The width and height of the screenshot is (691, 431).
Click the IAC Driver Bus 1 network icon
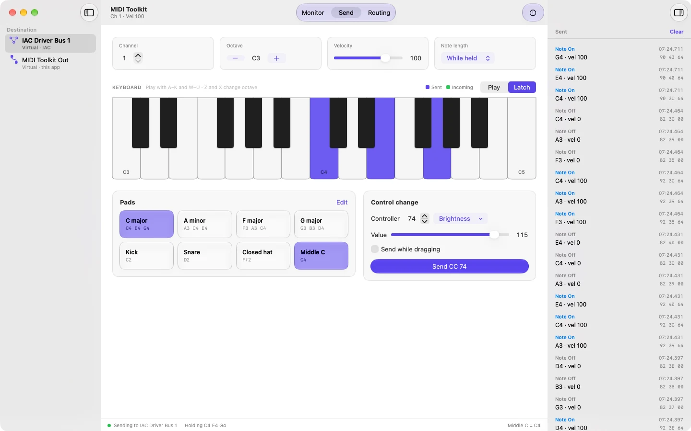[14, 40]
